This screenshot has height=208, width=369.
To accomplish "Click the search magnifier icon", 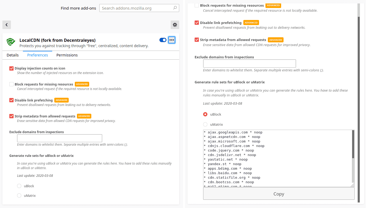I will [x=175, y=8].
